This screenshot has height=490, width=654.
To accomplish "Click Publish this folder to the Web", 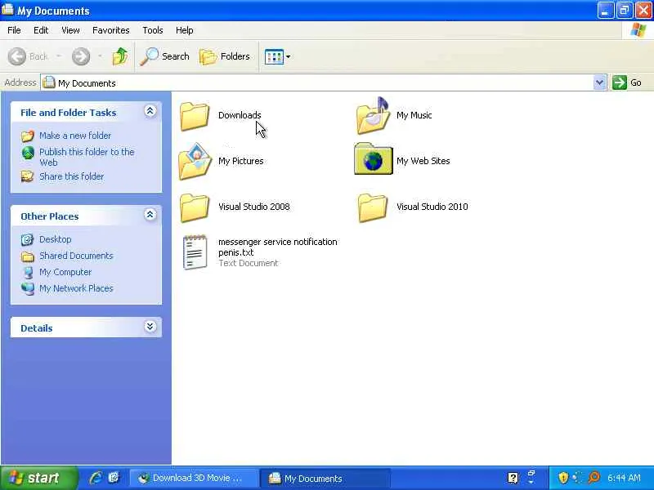I will pos(87,157).
